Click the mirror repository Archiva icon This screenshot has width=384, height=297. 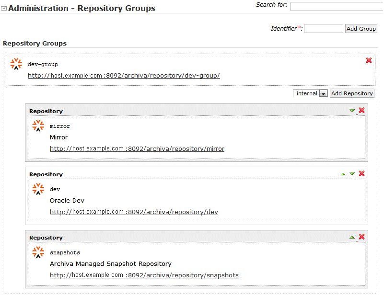coord(38,126)
